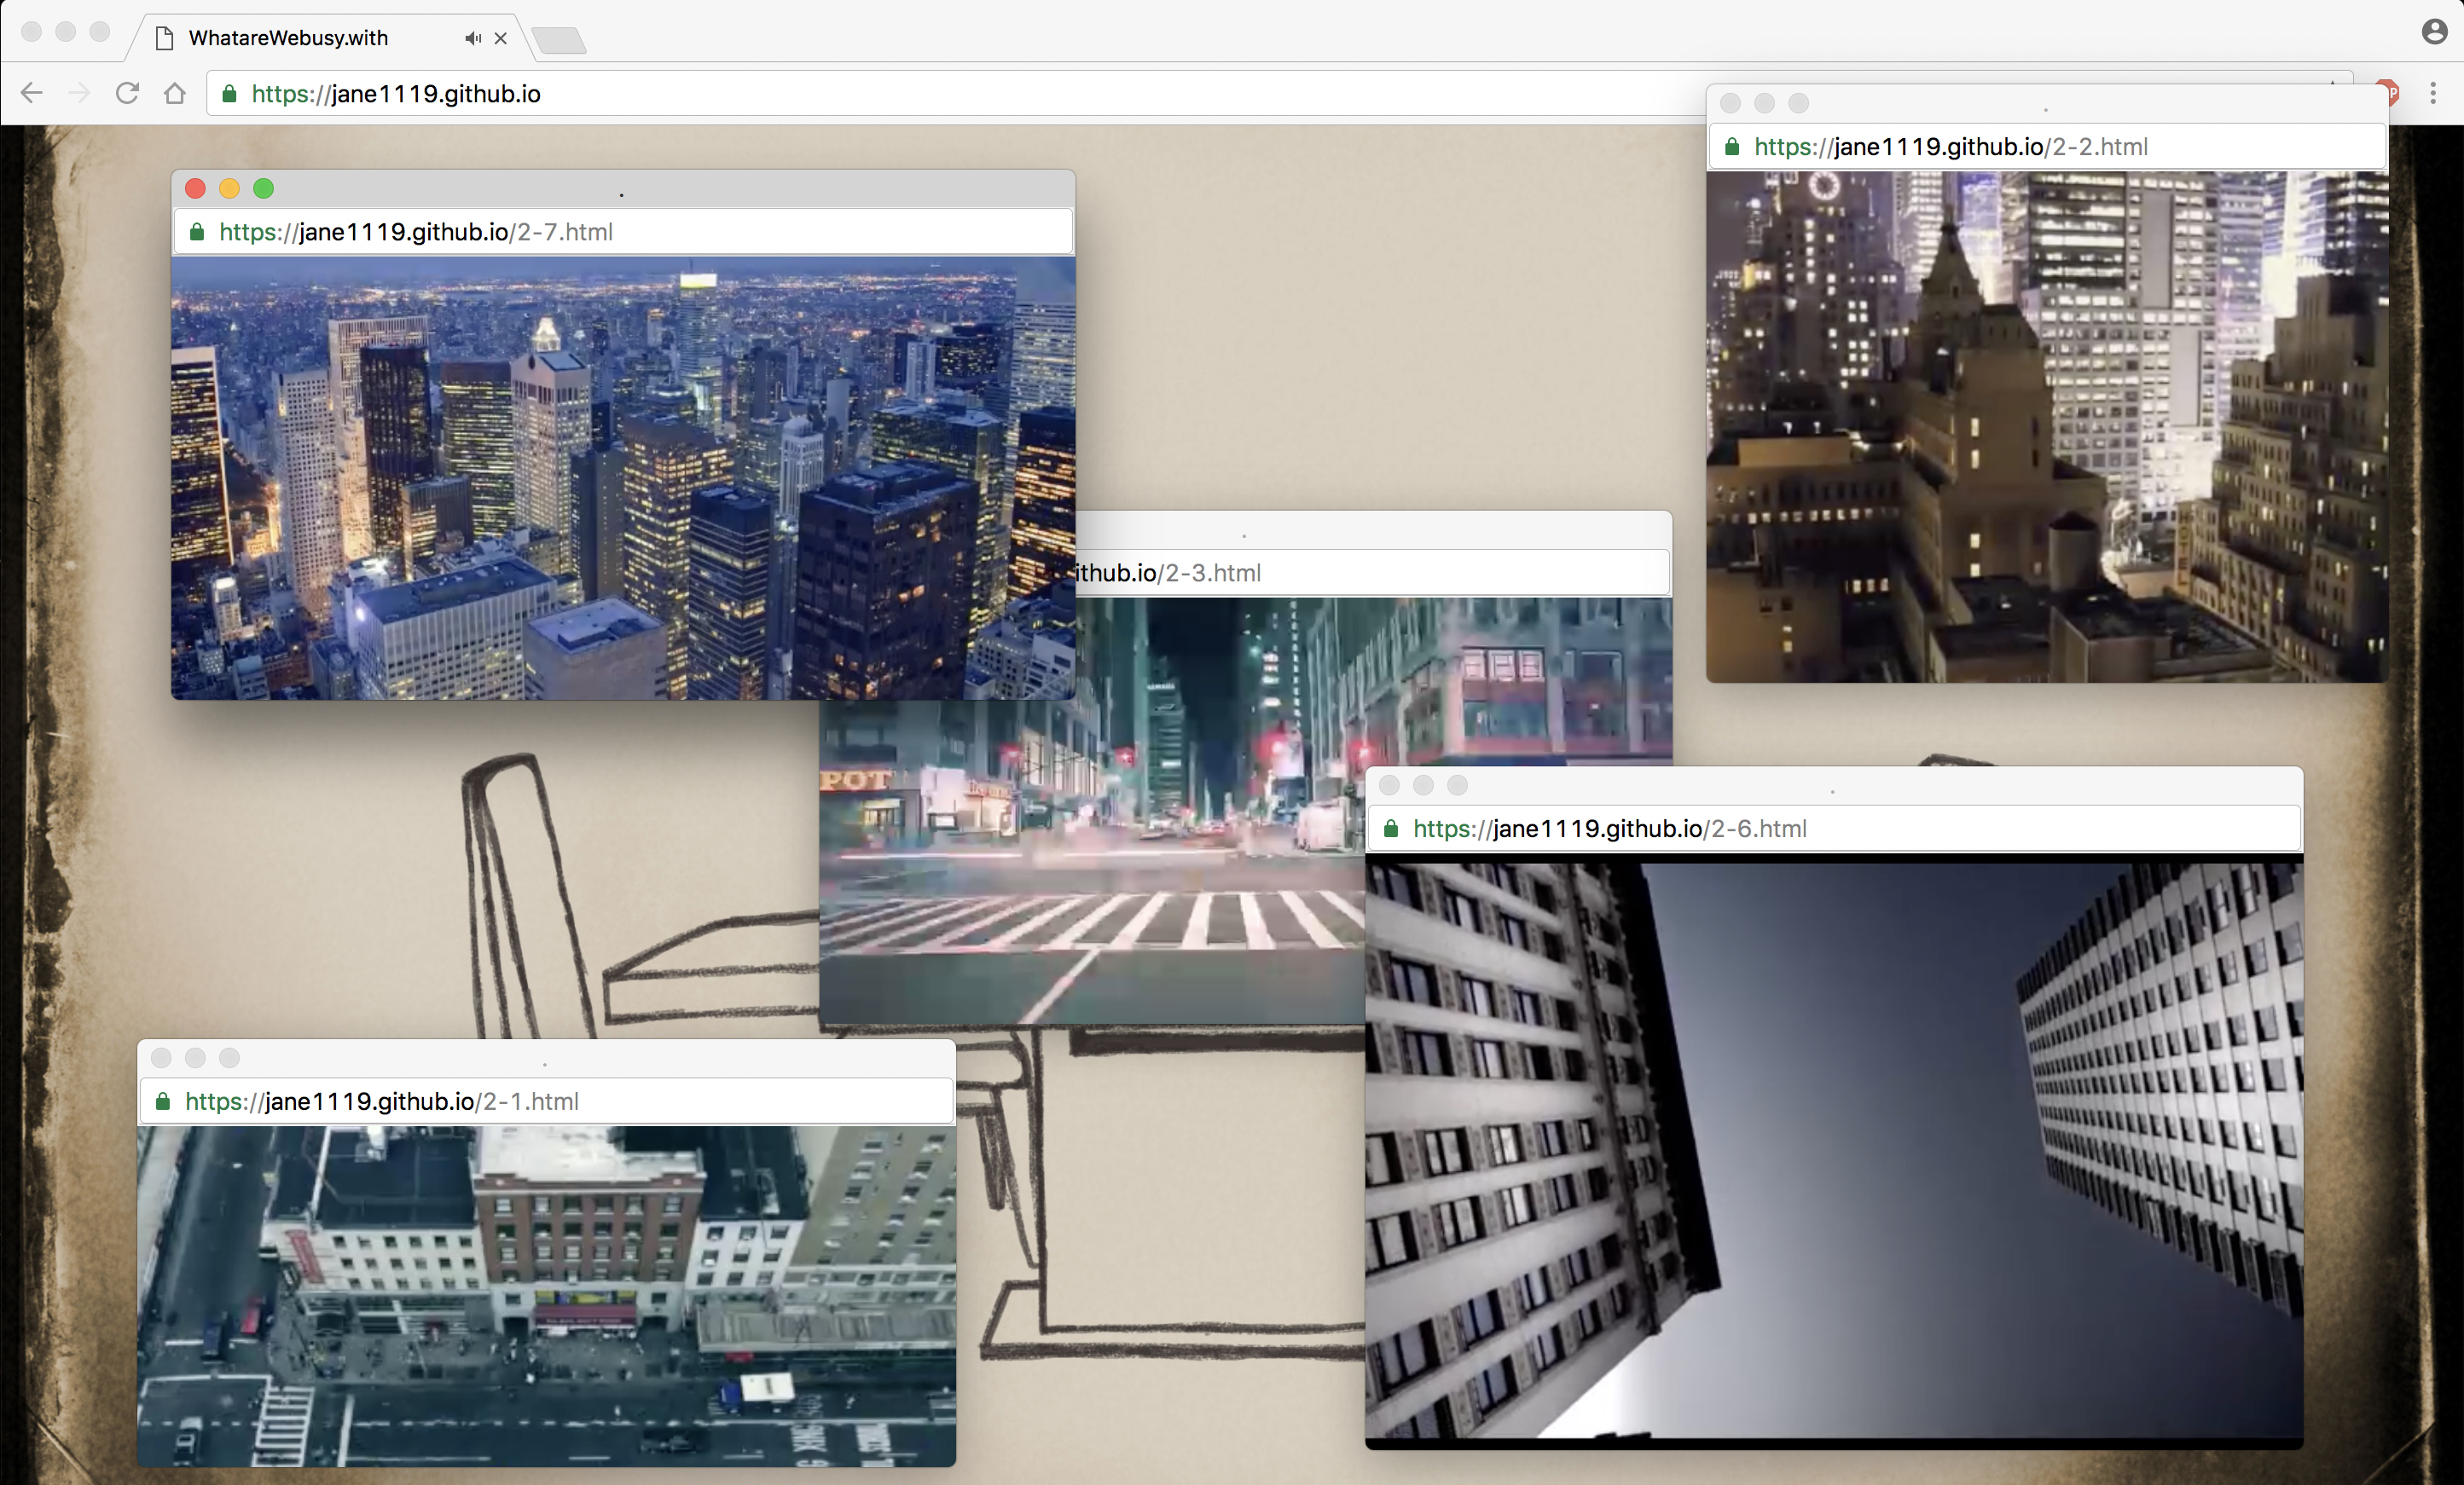The width and height of the screenshot is (2464, 1485).
Task: Click the main address bar lock icon
Action: (x=229, y=94)
